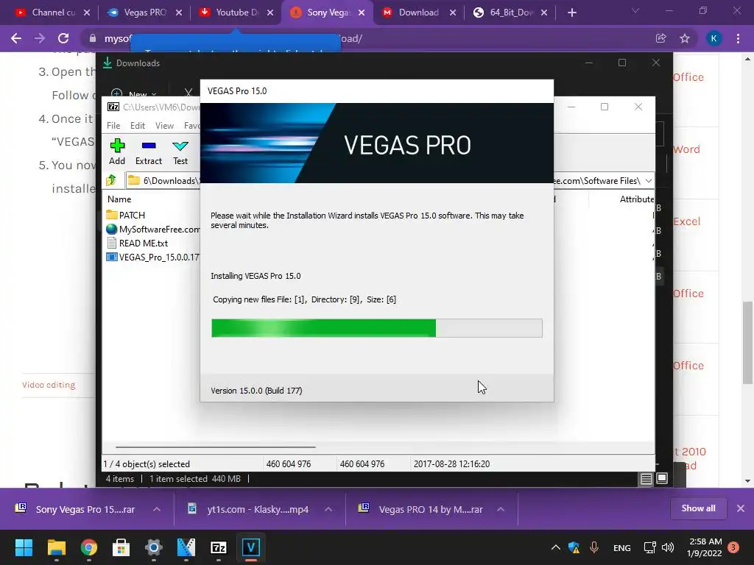Click the Test button in 7-Zip toolbar
Viewport: 754px width, 565px height.
(180, 152)
